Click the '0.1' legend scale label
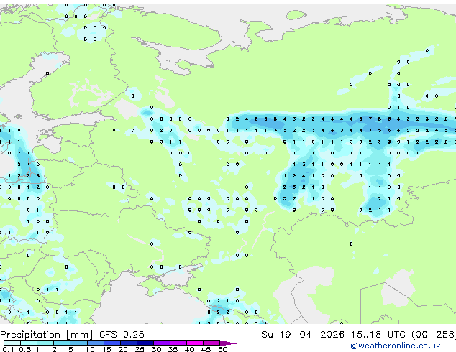This screenshot has width=456, height=352. (8, 349)
